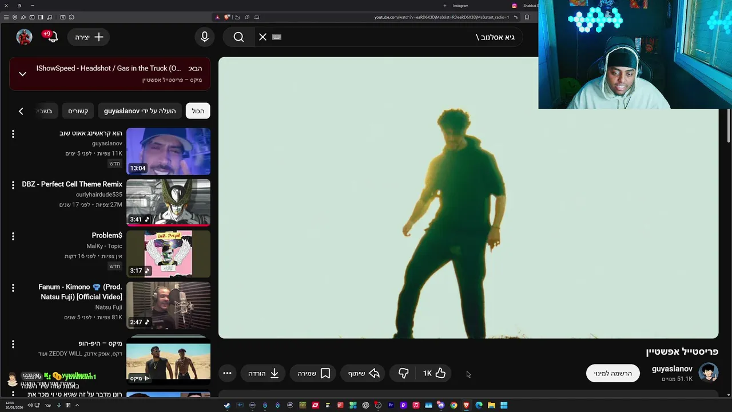Open the Windows Start button
This screenshot has height=412, width=732.
click(x=504, y=405)
